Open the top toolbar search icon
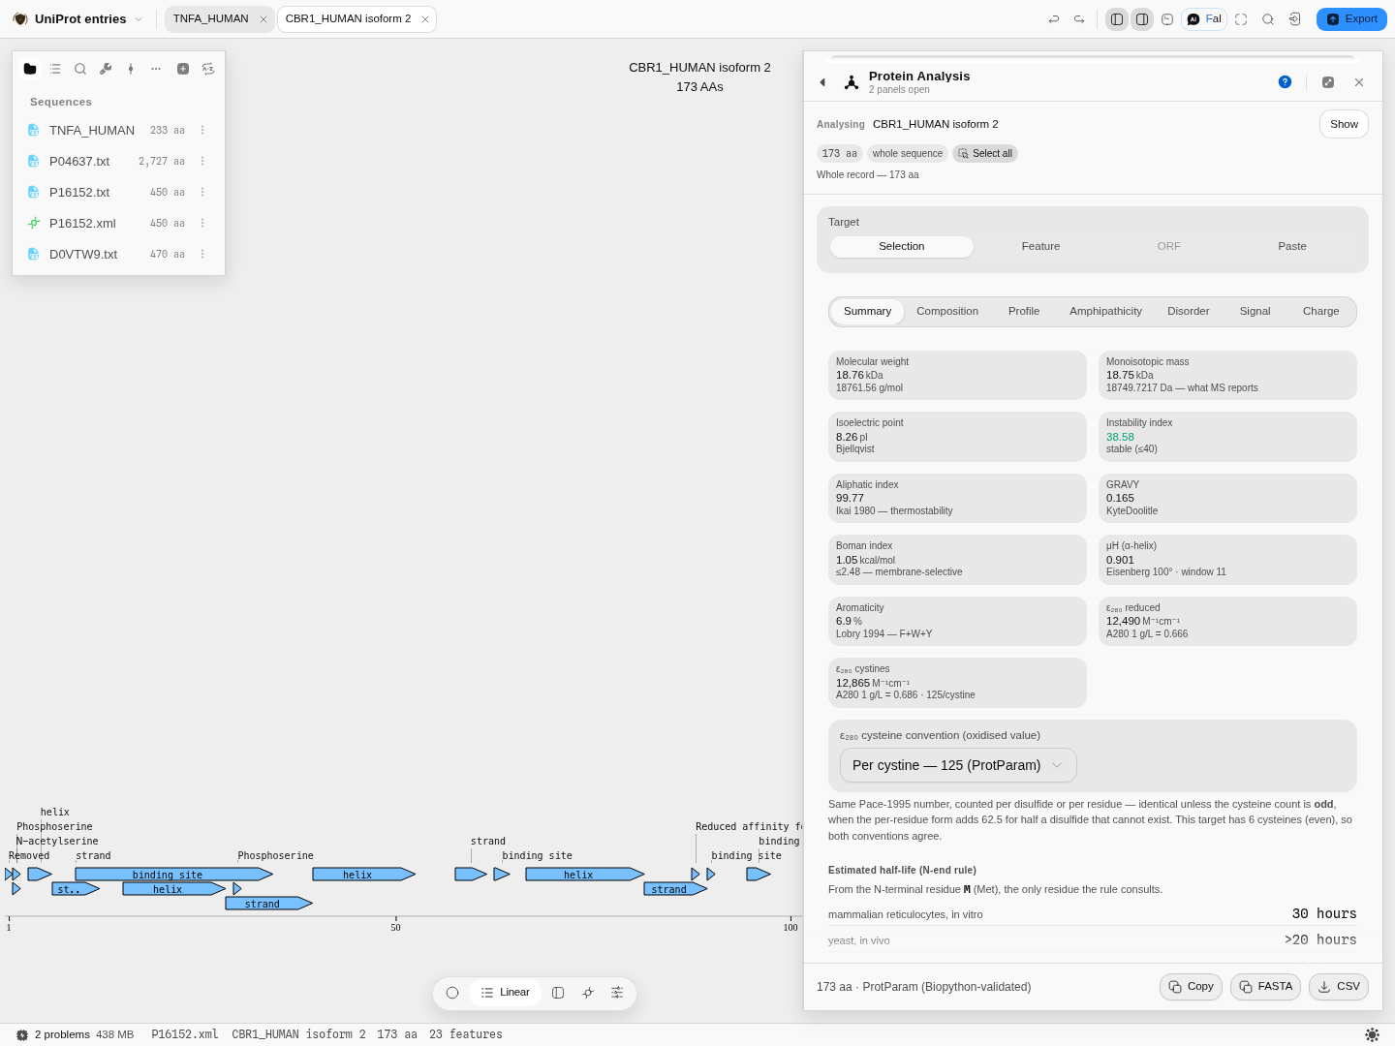The width and height of the screenshot is (1395, 1046). click(1268, 19)
